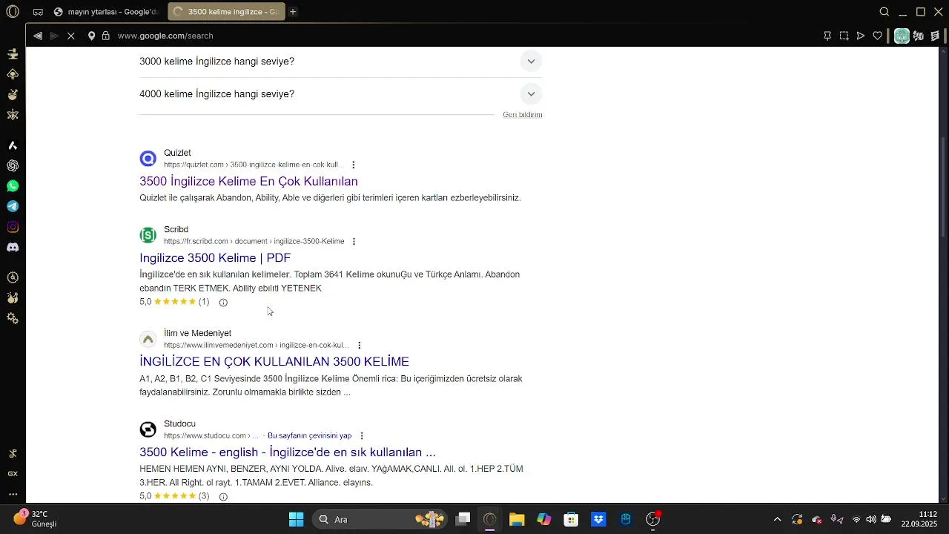Open ChatGPT in the Opera sidebar
This screenshot has width=949, height=534.
tap(13, 165)
